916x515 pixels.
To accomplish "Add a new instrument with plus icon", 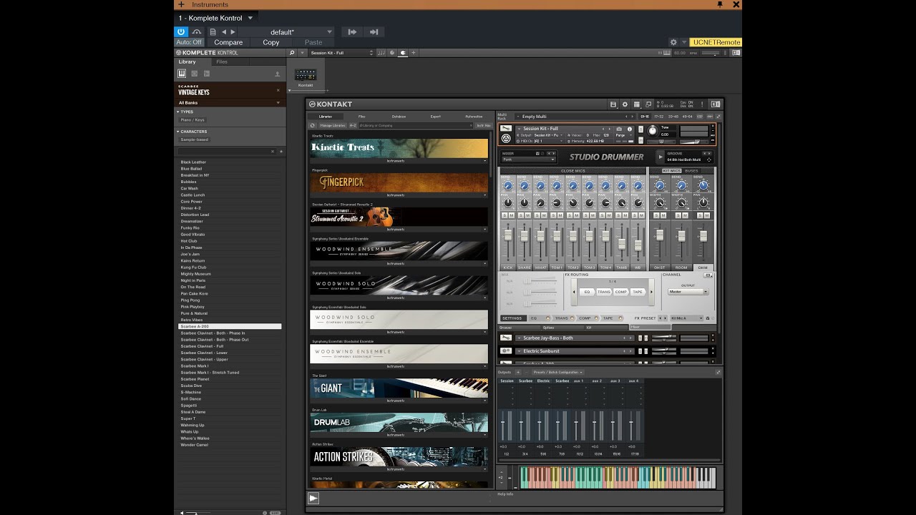I will point(181,4).
